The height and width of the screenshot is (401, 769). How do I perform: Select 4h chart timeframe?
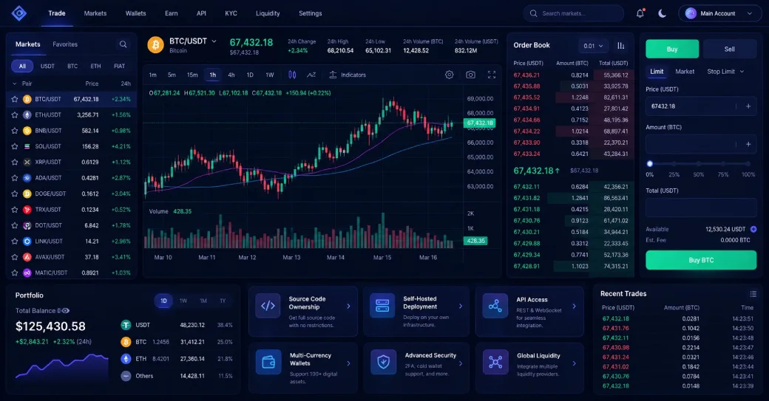(x=231, y=75)
